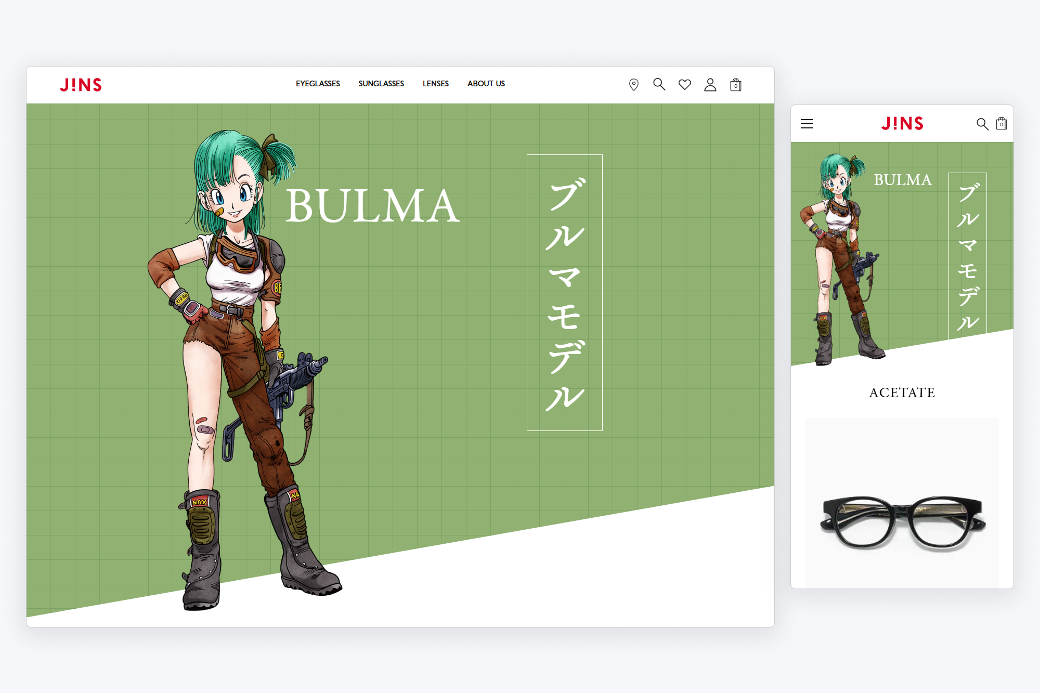Click the JINS logo in mobile header
The width and height of the screenshot is (1040, 693).
pyautogui.click(x=902, y=124)
